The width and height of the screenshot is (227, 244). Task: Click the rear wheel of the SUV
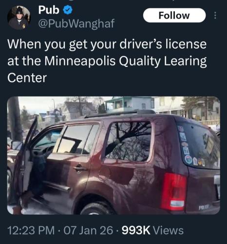(x=97, y=208)
